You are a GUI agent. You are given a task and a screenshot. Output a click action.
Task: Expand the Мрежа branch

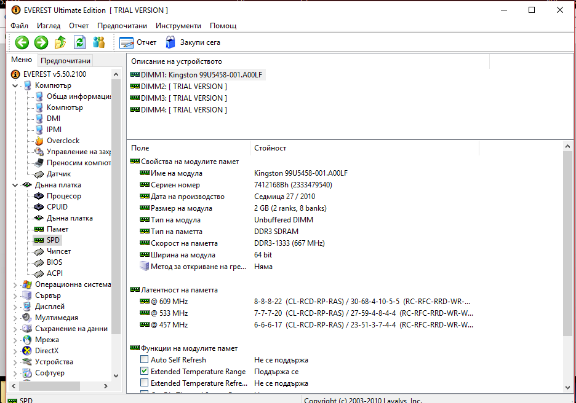15,340
